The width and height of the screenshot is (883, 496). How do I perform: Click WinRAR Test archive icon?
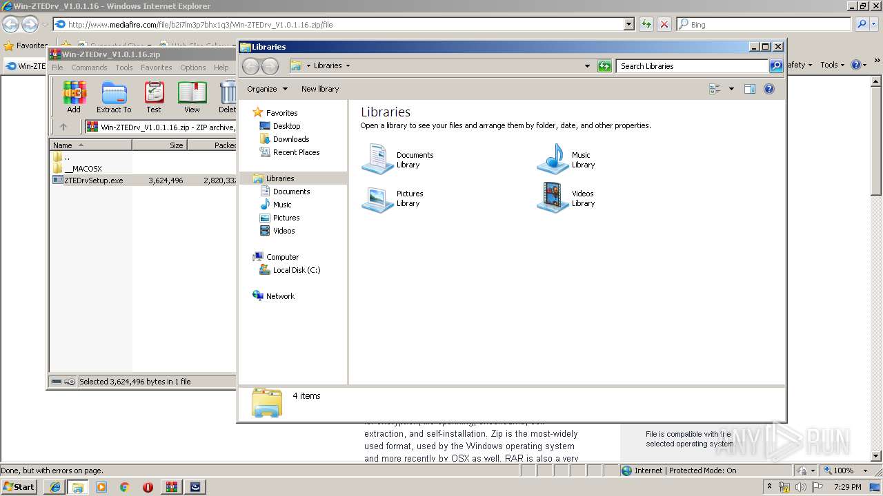click(x=154, y=97)
